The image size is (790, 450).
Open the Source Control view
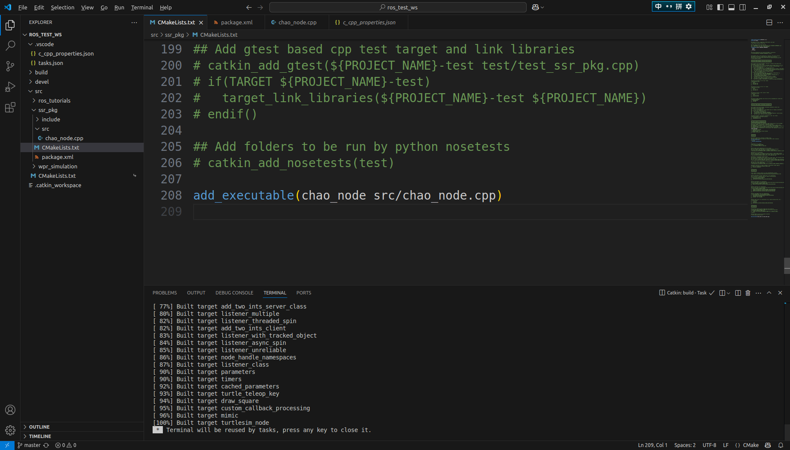(x=10, y=66)
